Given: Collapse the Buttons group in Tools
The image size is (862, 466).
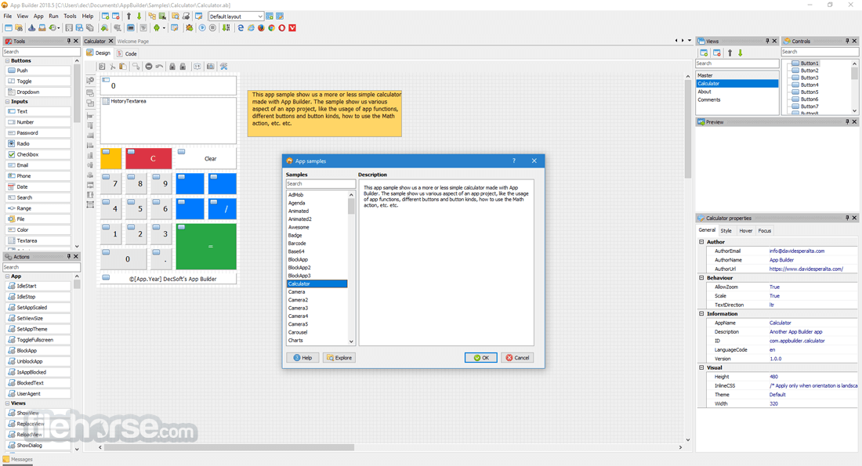Looking at the screenshot, I should pyautogui.click(x=7, y=61).
